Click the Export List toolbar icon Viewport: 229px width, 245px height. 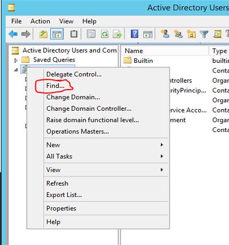pos(118,34)
